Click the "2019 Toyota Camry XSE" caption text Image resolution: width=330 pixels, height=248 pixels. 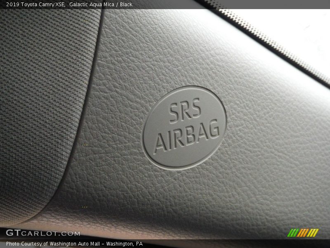(x=35, y=5)
